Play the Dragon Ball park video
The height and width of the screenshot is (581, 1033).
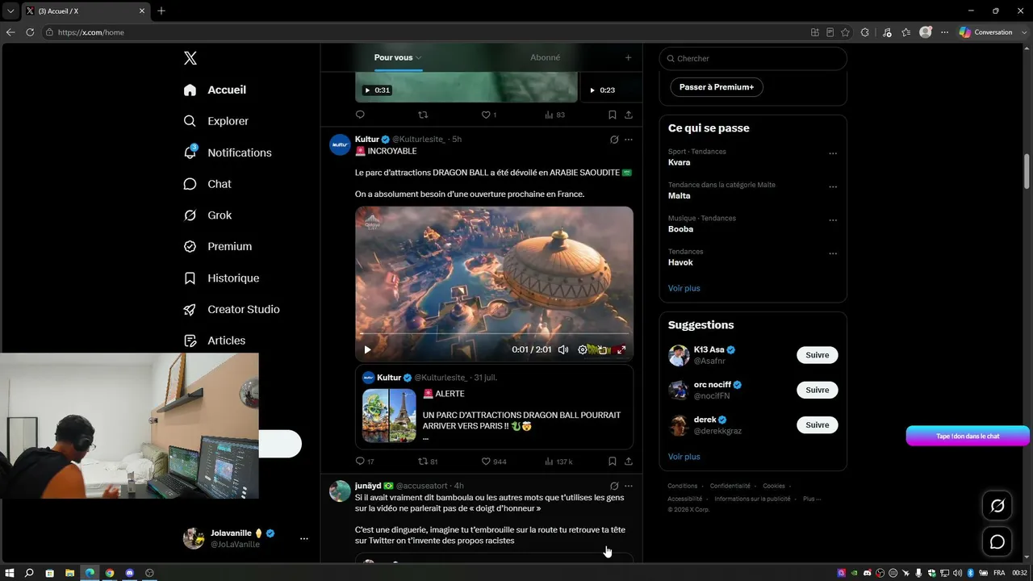(367, 349)
